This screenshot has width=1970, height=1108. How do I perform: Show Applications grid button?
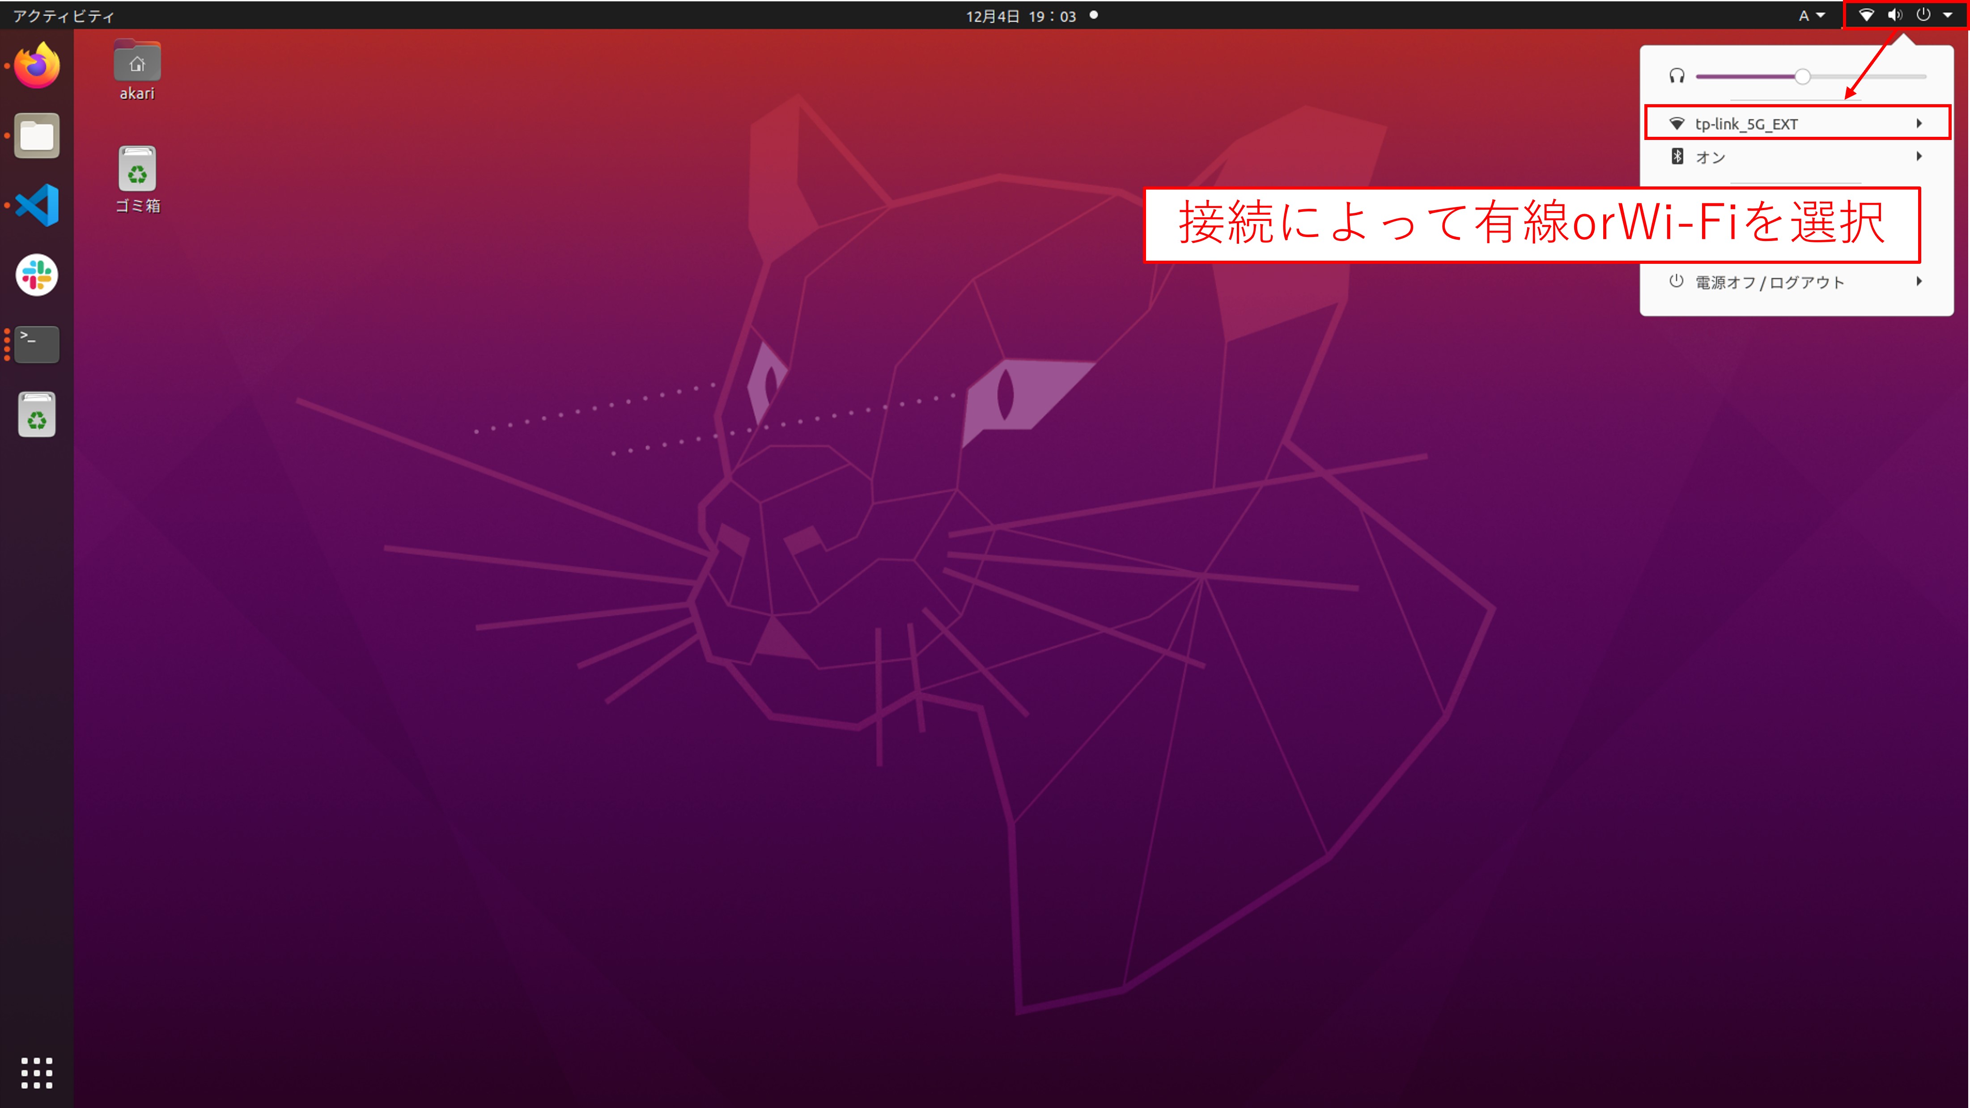point(37,1073)
